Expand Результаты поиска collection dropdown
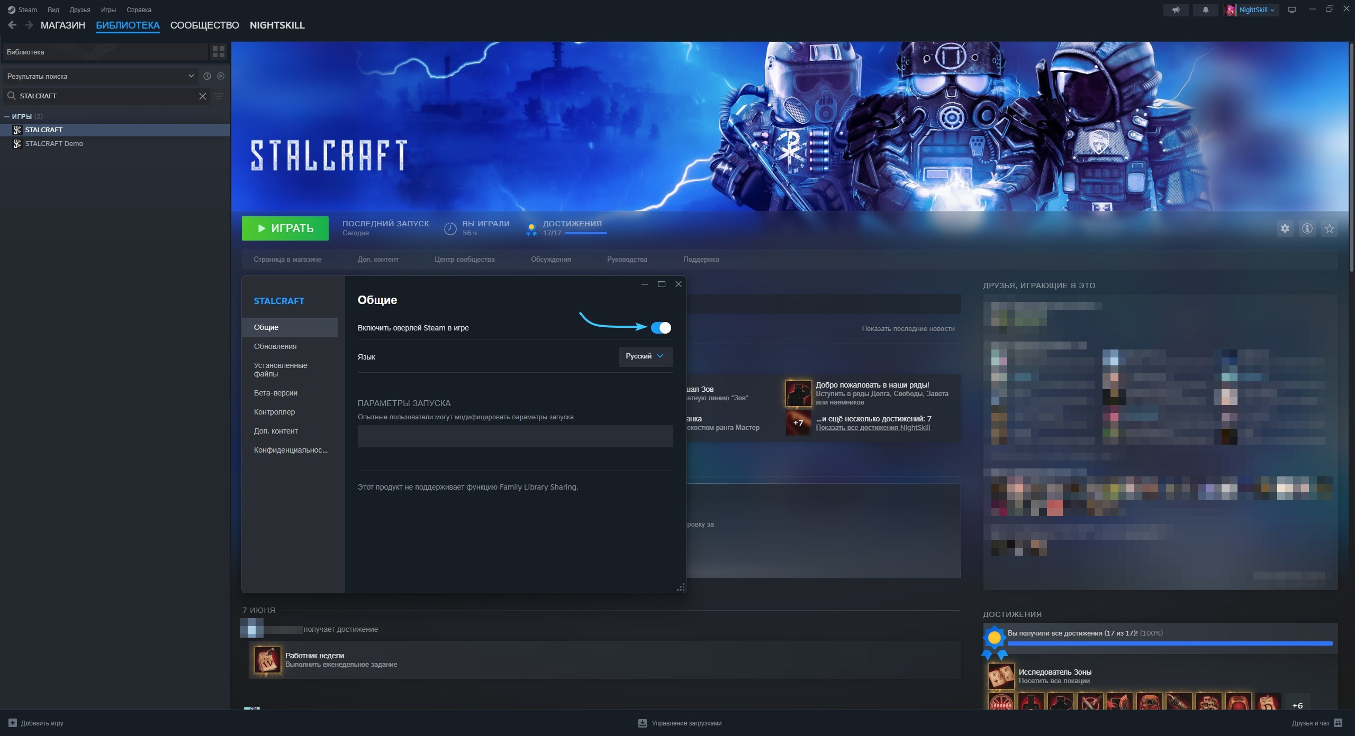The width and height of the screenshot is (1355, 736). [101, 76]
